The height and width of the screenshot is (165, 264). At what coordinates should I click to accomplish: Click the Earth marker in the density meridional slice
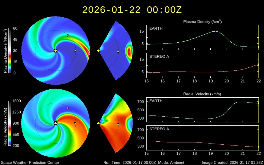coord(118,52)
